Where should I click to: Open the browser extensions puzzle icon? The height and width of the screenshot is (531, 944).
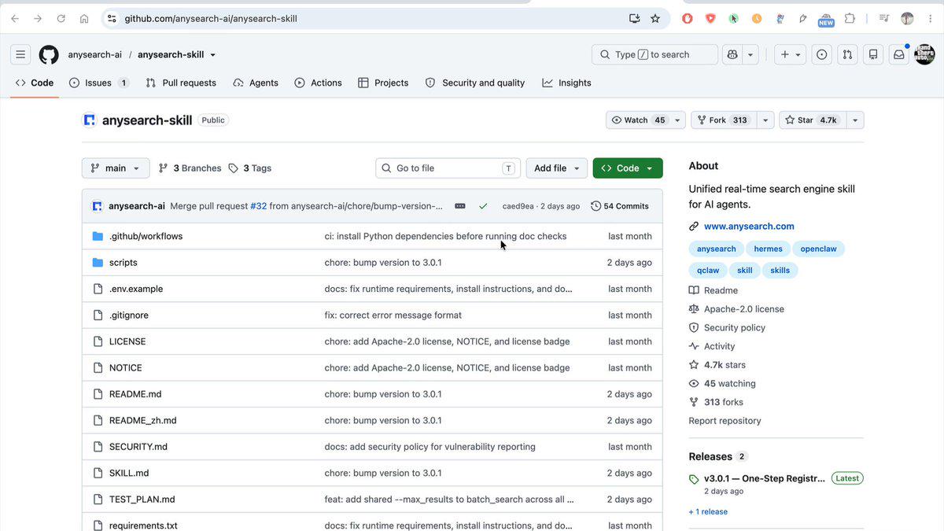(x=850, y=18)
